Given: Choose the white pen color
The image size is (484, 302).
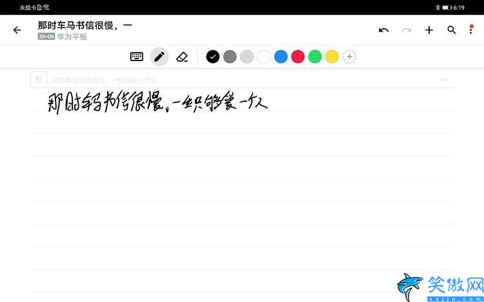Looking at the screenshot, I should pos(264,57).
